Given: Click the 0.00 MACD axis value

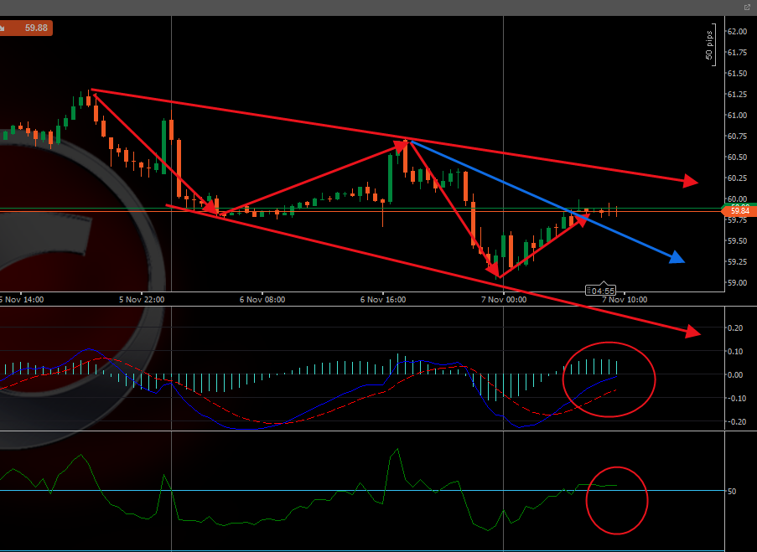Looking at the screenshot, I should pyautogui.click(x=735, y=375).
